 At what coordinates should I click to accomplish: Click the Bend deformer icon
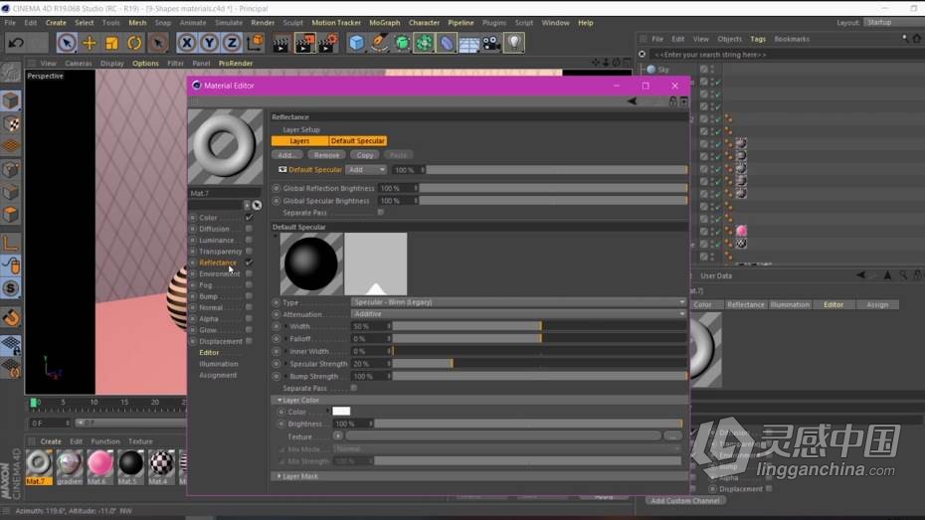pos(447,43)
